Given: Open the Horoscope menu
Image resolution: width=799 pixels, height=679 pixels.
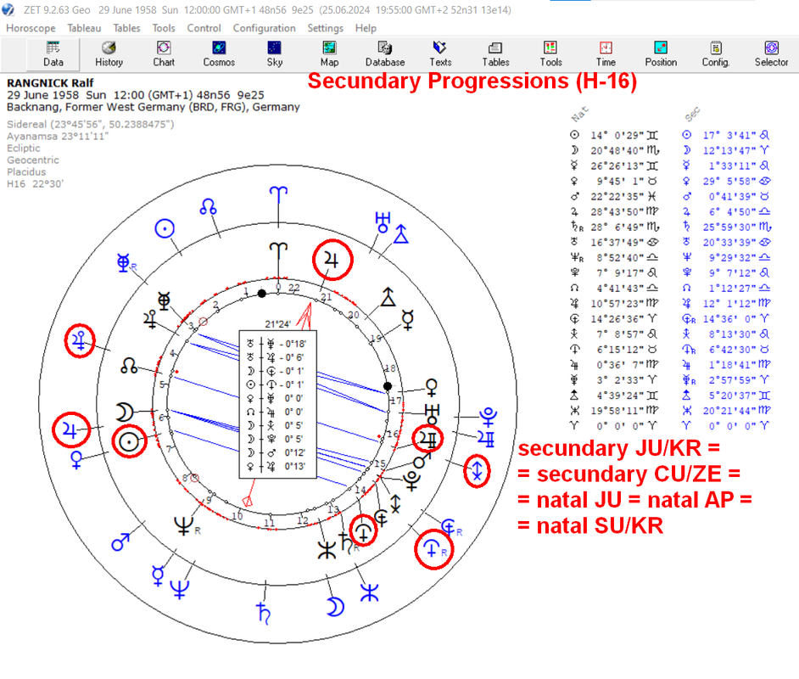Looking at the screenshot, I should (x=31, y=28).
